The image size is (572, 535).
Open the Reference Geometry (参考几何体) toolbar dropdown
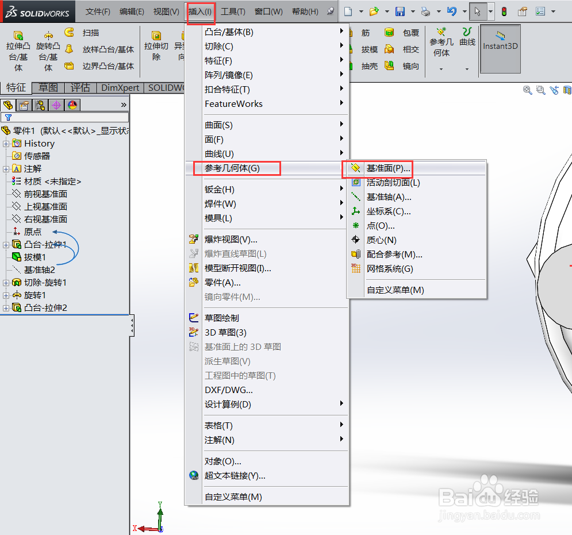[441, 69]
